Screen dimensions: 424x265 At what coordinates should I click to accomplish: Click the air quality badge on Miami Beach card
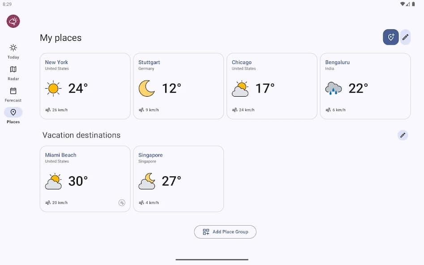click(x=122, y=202)
